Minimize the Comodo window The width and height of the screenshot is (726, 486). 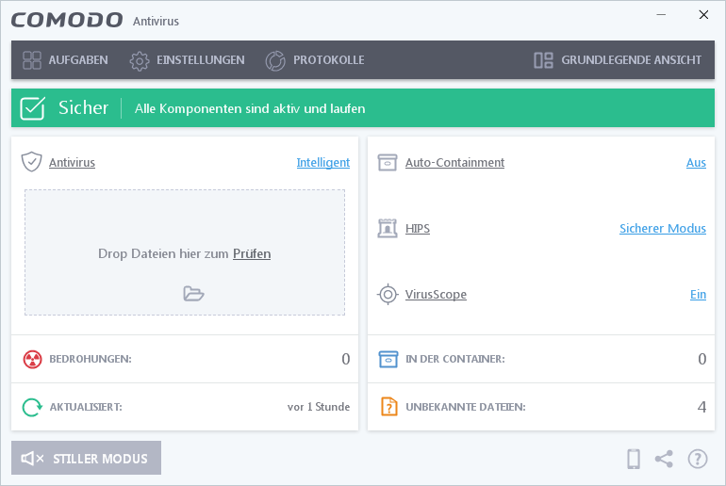pyautogui.click(x=661, y=15)
